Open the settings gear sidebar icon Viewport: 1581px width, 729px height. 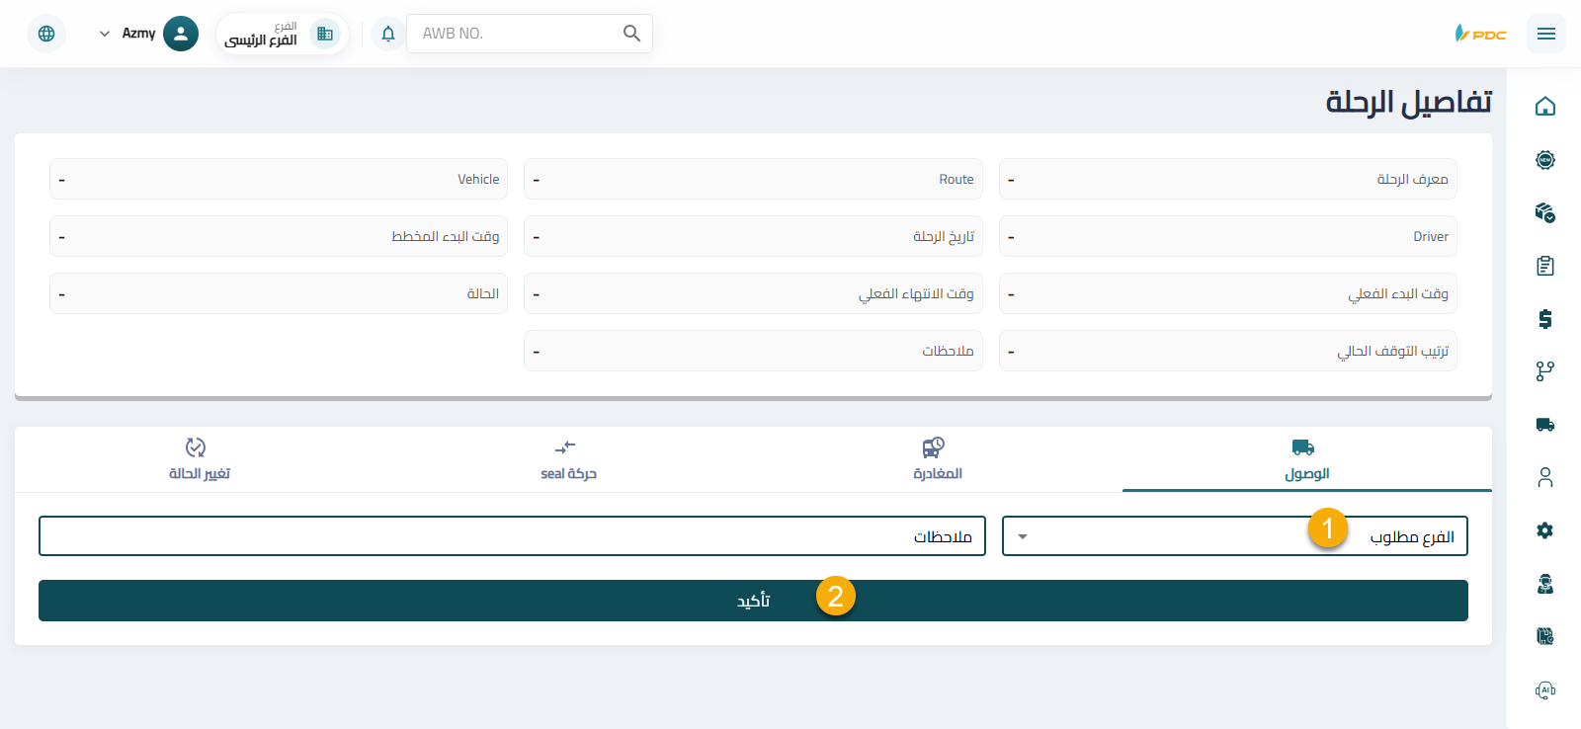(1545, 530)
